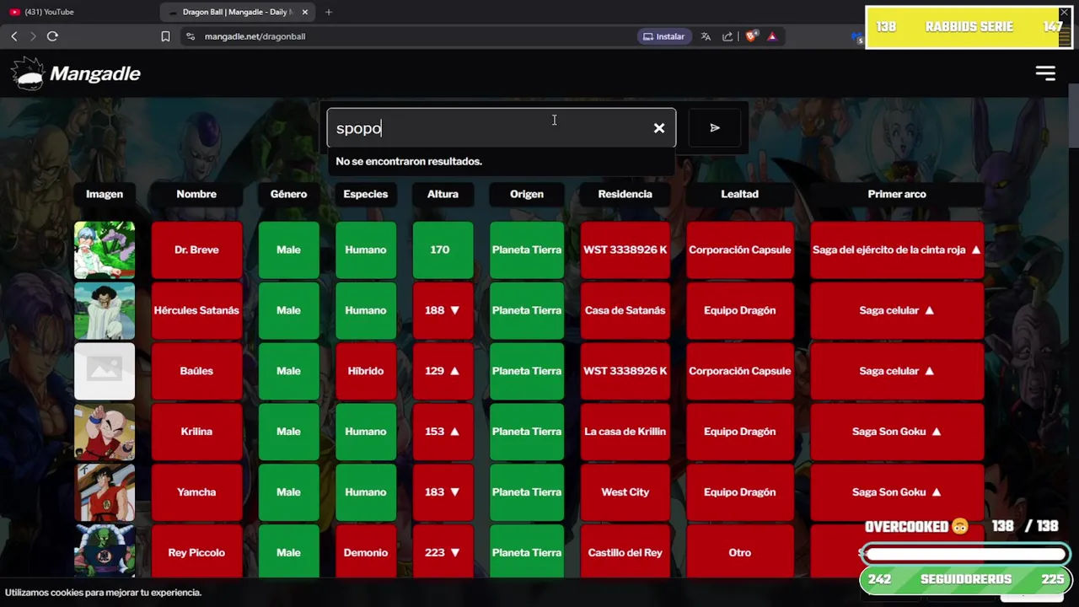Click the 183 height cell
Screen dimensions: 1079x607
click(443, 492)
